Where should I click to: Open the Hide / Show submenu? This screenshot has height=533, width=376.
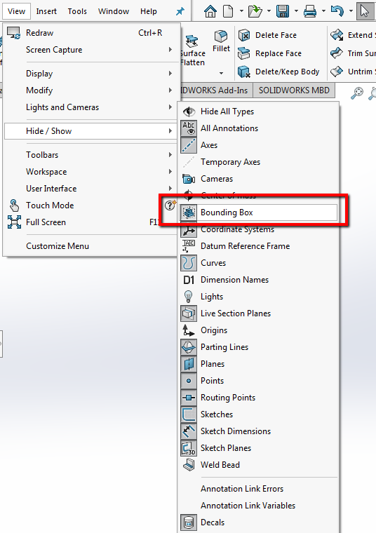click(x=90, y=131)
